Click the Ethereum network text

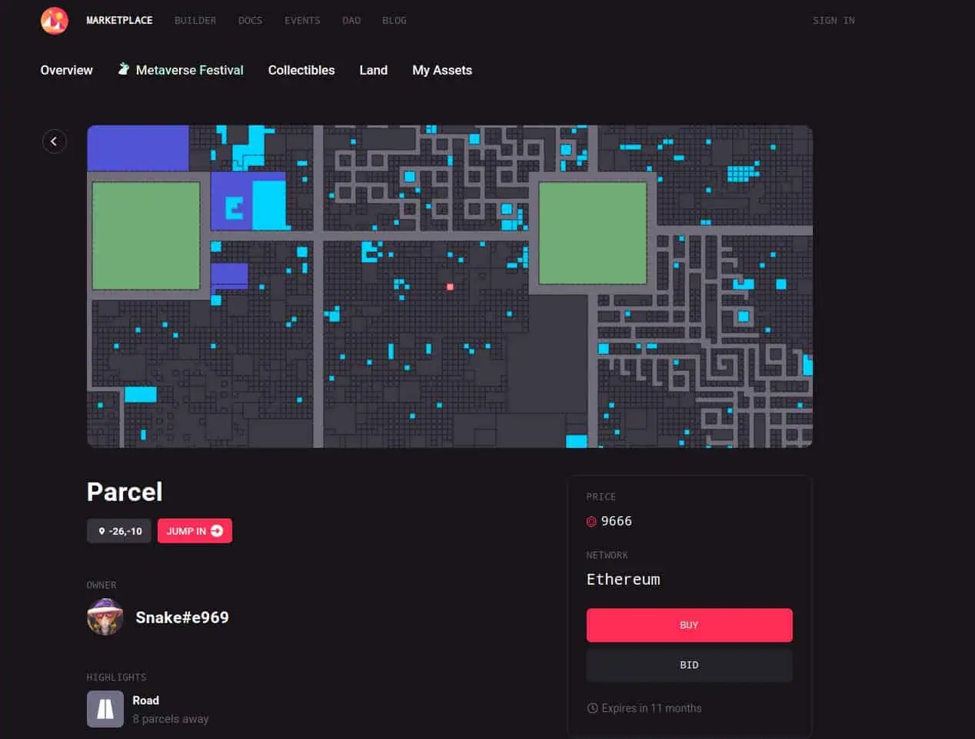[624, 579]
